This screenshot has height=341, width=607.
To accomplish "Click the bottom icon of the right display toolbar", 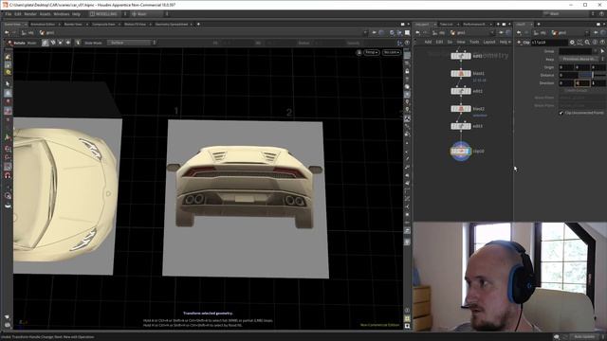I will point(407,326).
